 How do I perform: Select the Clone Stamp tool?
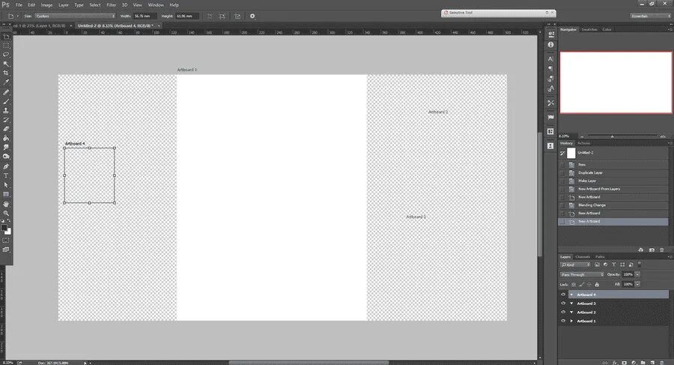click(x=6, y=111)
